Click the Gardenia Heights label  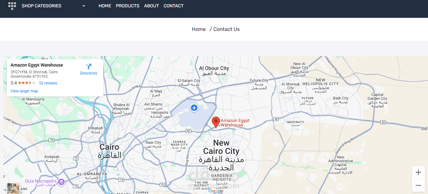(x=222, y=181)
